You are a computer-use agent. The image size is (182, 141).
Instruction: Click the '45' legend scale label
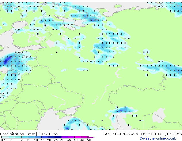(x=82, y=140)
